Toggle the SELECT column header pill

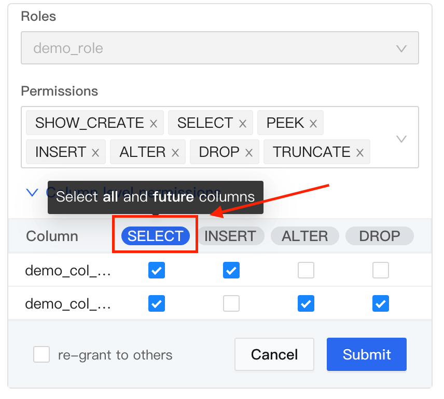[156, 236]
